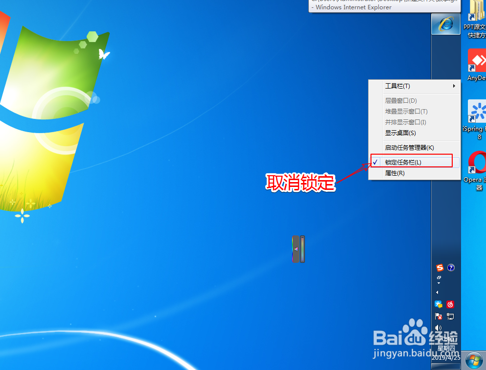
Task: Uncheck 锁定任务栏(L) option
Action: point(415,162)
